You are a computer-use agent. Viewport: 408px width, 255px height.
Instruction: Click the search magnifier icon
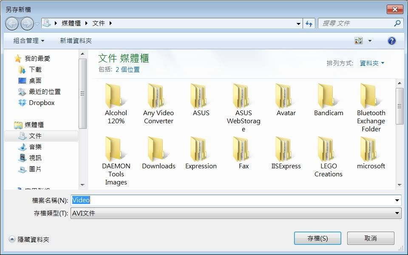[397, 23]
